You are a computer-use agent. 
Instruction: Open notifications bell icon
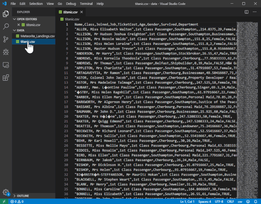point(256,202)
